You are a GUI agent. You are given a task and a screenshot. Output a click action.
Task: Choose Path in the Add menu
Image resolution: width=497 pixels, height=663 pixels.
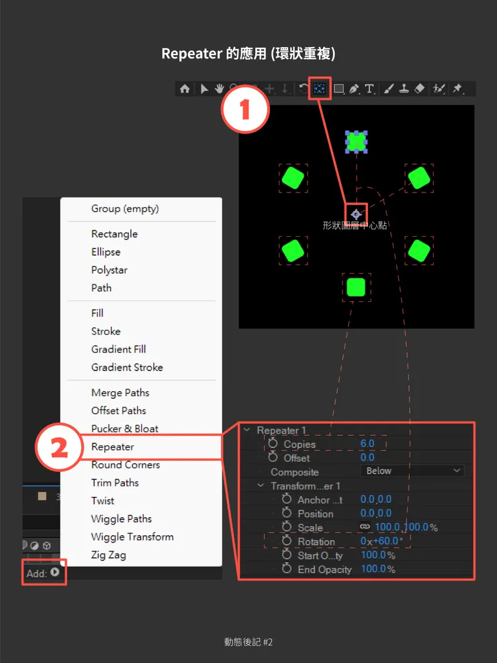pos(101,288)
